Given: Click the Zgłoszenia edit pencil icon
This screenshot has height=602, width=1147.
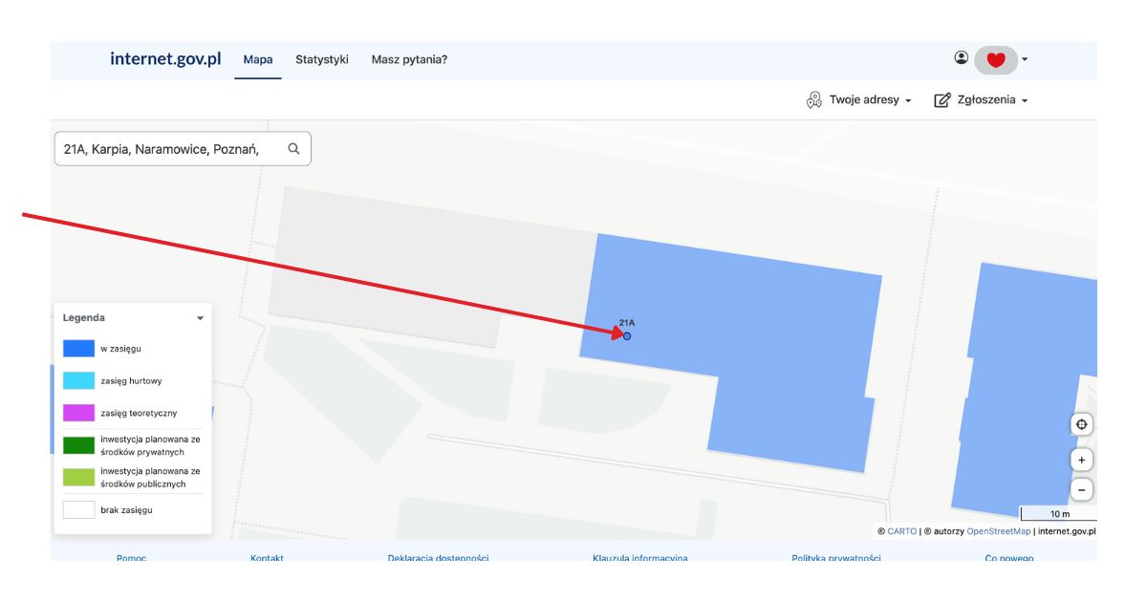Looking at the screenshot, I should click(x=942, y=100).
